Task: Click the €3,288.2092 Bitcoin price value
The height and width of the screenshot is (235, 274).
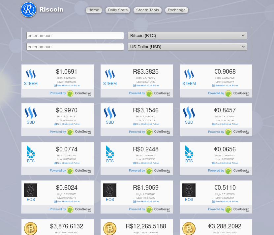Action: pyautogui.click(x=225, y=226)
